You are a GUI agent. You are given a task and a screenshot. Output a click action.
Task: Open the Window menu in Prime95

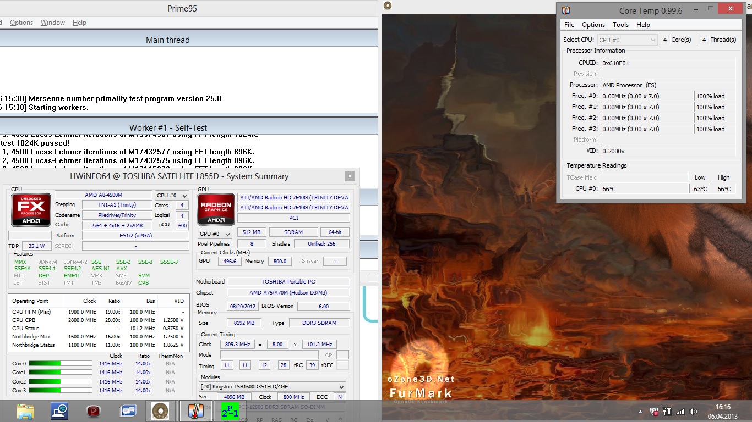coord(53,23)
